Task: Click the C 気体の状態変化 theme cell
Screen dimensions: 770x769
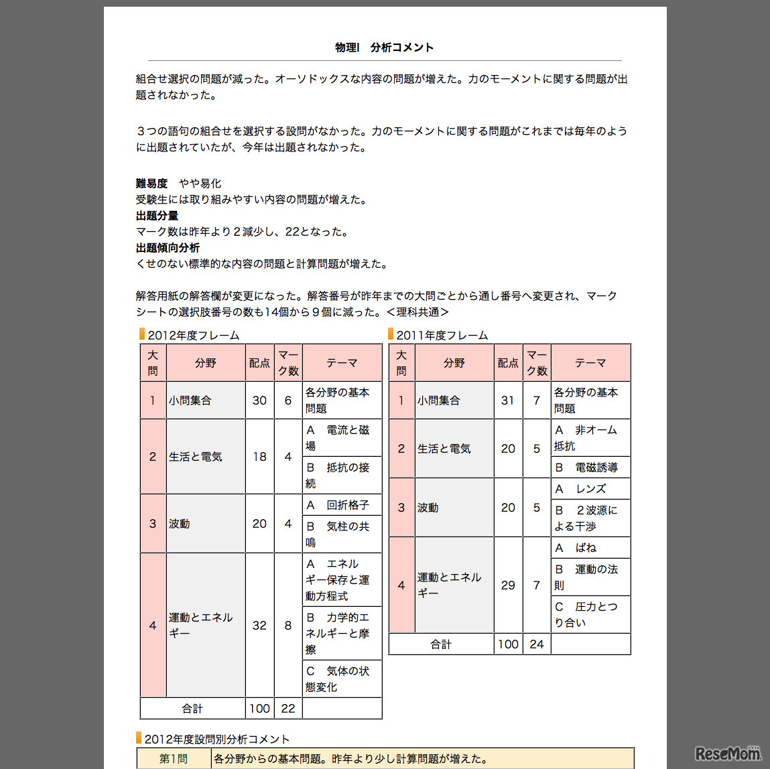Action: pos(342,679)
